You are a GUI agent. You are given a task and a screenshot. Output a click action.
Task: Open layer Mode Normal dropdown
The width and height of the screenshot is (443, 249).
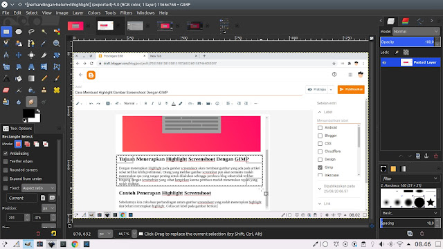point(416,31)
